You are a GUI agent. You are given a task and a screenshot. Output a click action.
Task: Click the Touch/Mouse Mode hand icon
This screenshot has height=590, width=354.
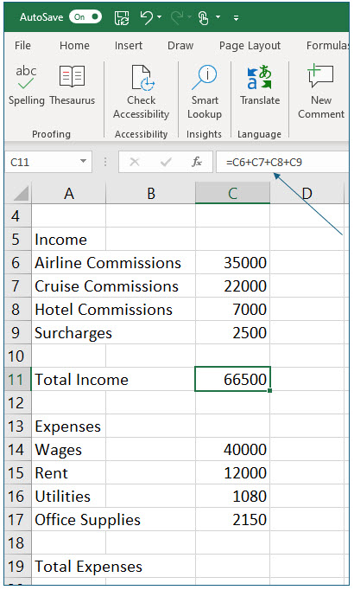tap(203, 17)
